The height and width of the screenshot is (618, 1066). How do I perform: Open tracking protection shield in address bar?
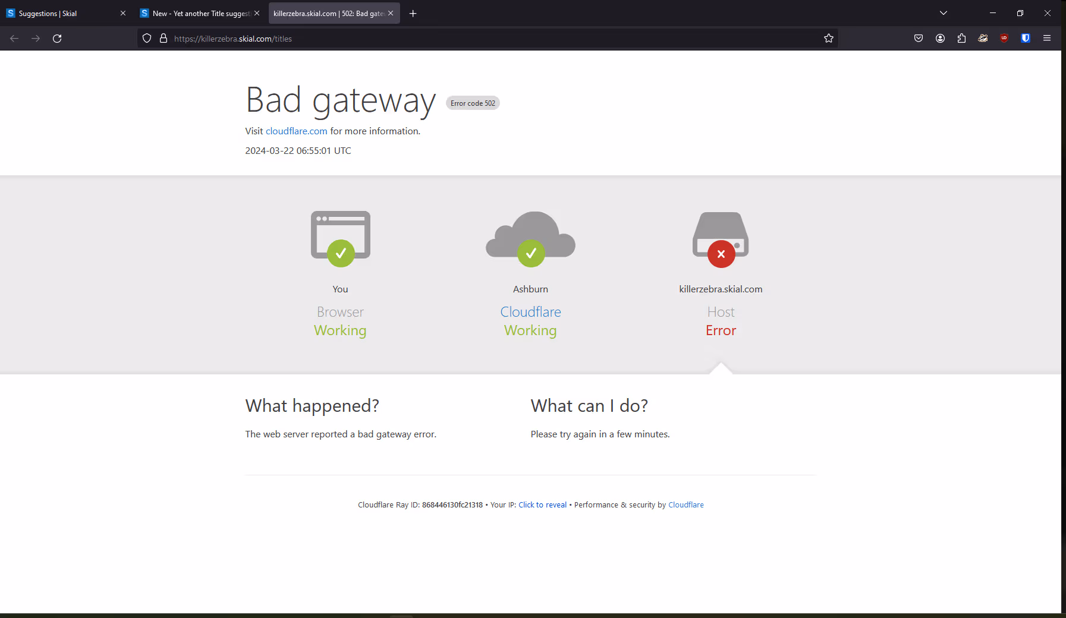(147, 39)
